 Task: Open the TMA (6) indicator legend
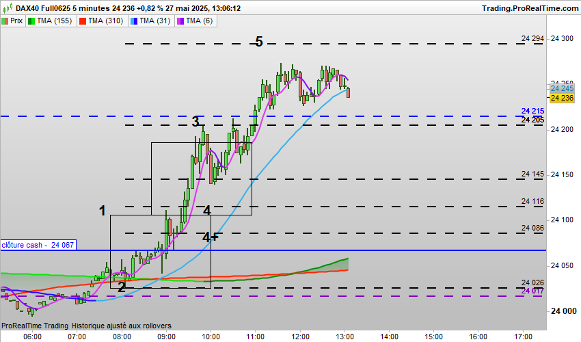pyautogui.click(x=195, y=21)
